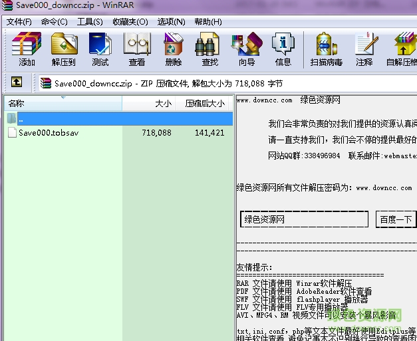Sort by 压缩后大小 column header
Image resolution: width=417 pixels, height=341 pixels.
pos(204,103)
